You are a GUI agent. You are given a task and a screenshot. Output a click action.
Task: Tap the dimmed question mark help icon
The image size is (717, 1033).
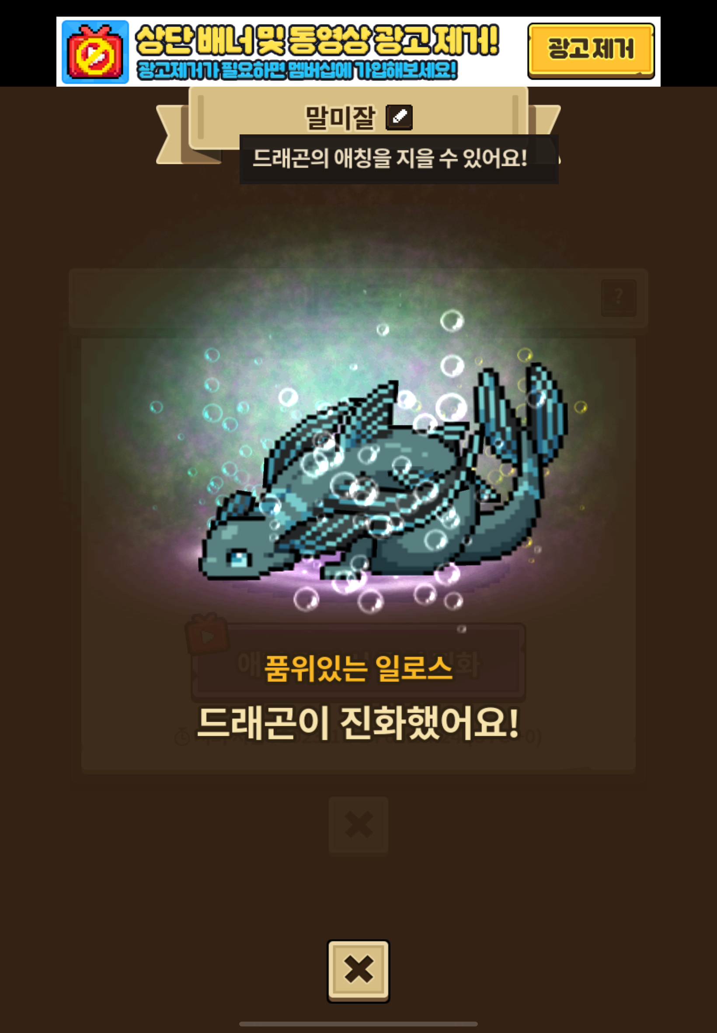[619, 298]
